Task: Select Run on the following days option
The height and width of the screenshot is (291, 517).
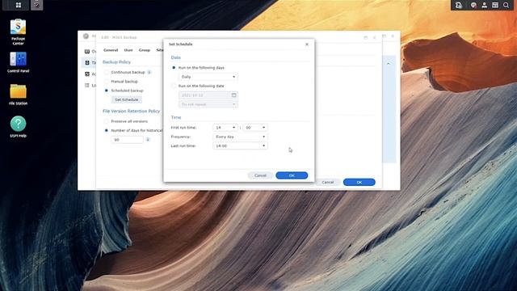Action: point(174,68)
